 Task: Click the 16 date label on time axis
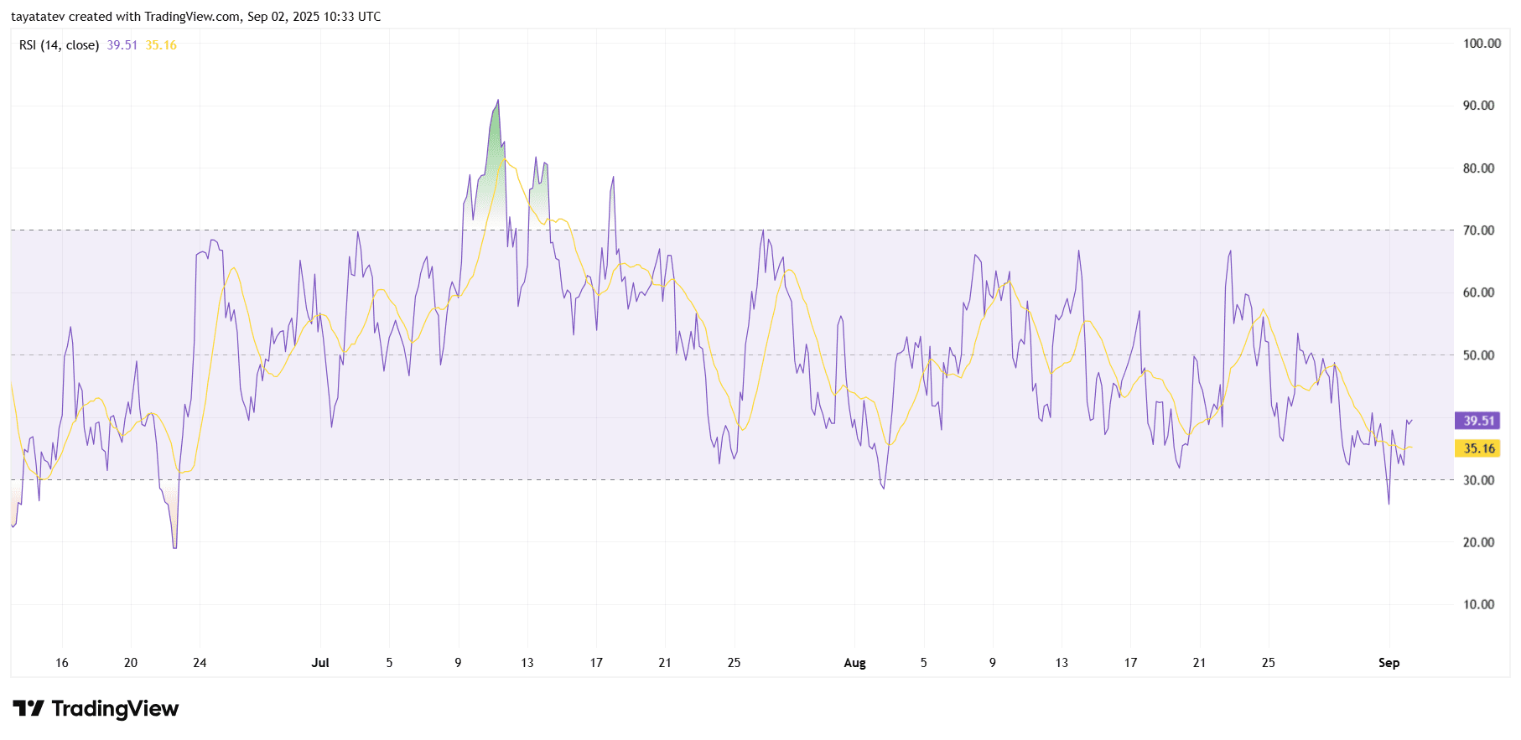coord(62,663)
